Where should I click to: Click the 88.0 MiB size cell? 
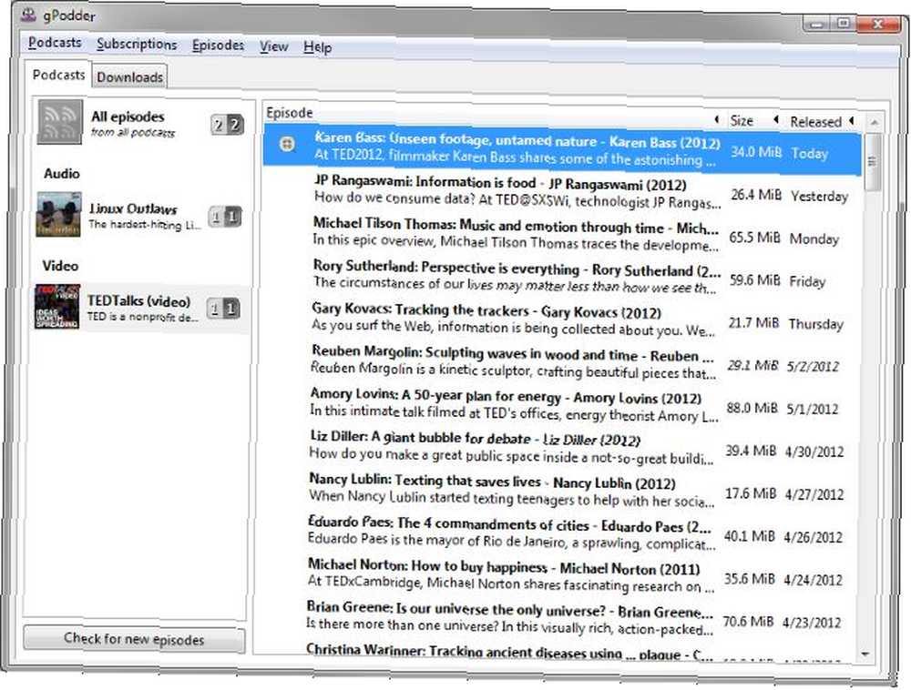[x=752, y=408]
